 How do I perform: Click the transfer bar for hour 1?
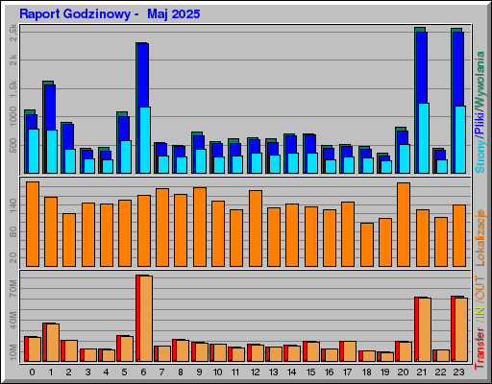pos(53,343)
